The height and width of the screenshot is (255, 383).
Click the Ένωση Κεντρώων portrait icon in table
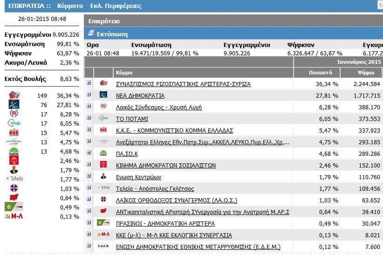[x=103, y=176]
